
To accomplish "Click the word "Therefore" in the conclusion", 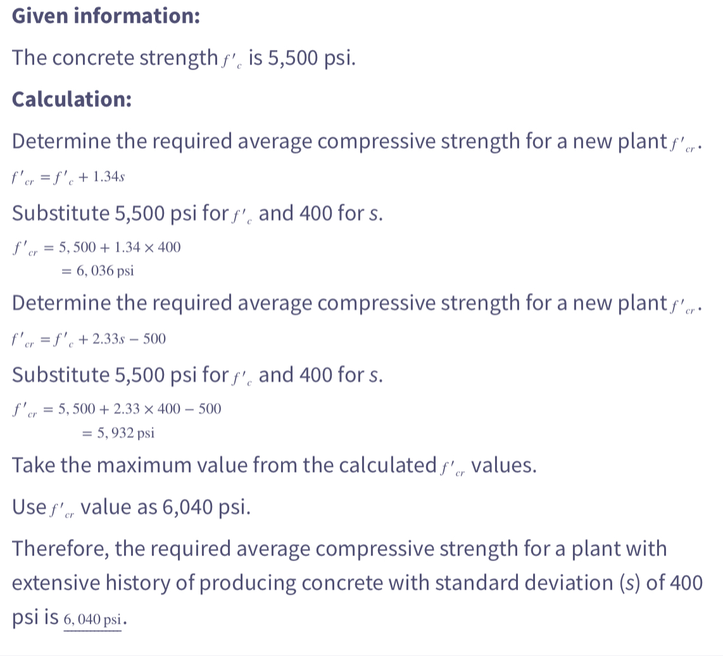I will (60, 548).
